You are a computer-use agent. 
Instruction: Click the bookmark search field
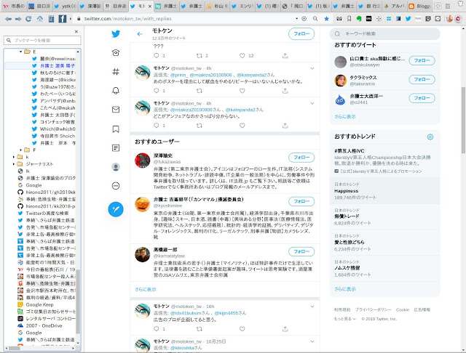pos(42,40)
